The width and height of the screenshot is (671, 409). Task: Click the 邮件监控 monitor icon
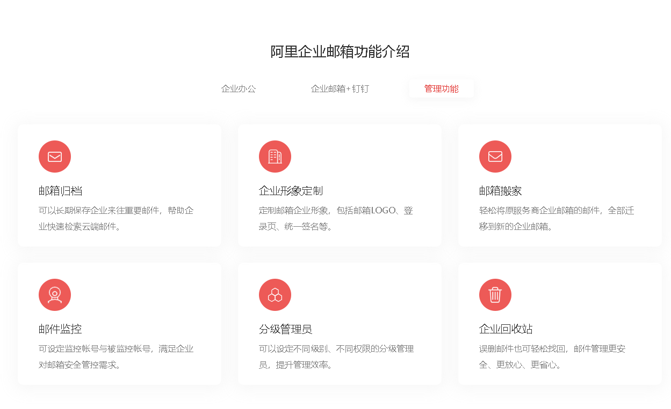coord(54,295)
